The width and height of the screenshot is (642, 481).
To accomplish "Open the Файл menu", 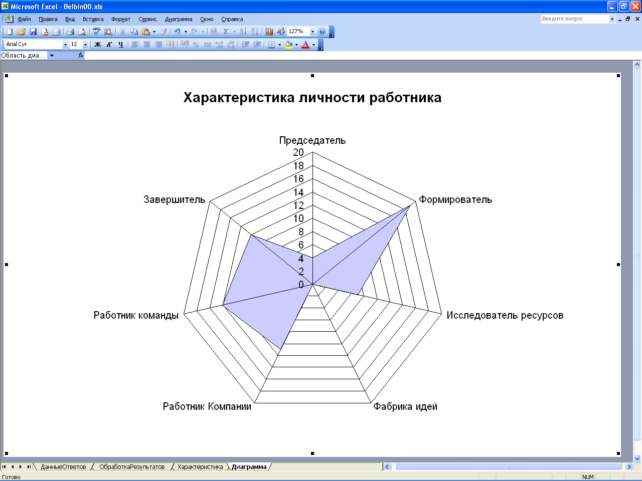I will [24, 19].
